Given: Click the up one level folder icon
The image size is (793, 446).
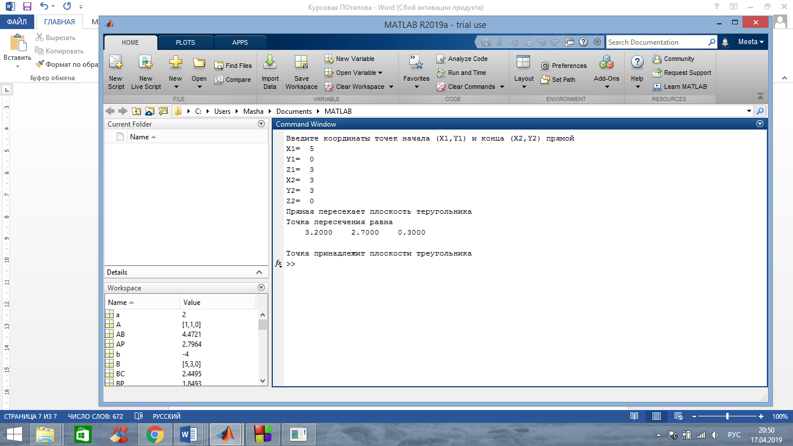Looking at the screenshot, I should coord(136,111).
